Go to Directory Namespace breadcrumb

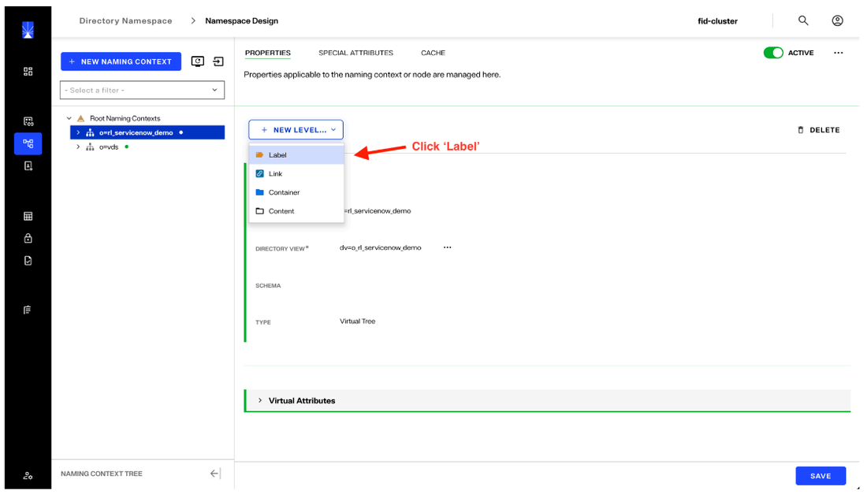[x=125, y=21]
